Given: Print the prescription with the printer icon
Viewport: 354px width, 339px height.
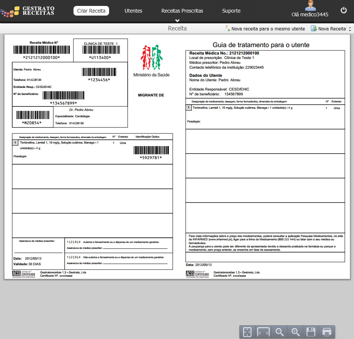Looking at the screenshot, I should click(327, 332).
